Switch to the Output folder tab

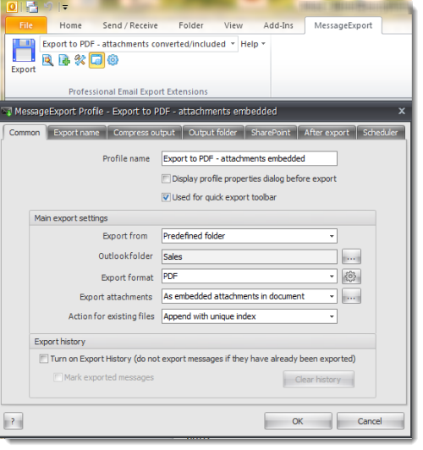[x=213, y=133]
